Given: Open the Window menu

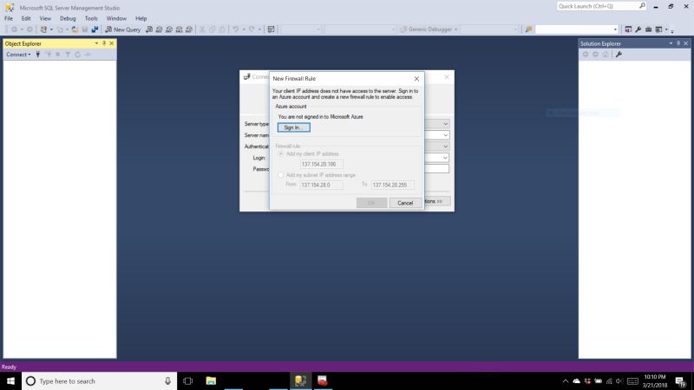Looking at the screenshot, I should coord(116,18).
